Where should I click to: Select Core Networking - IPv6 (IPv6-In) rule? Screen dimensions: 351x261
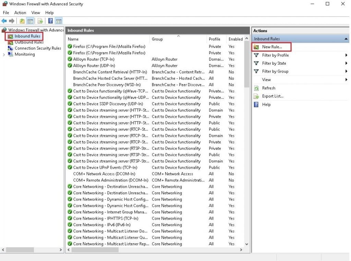[101, 225]
